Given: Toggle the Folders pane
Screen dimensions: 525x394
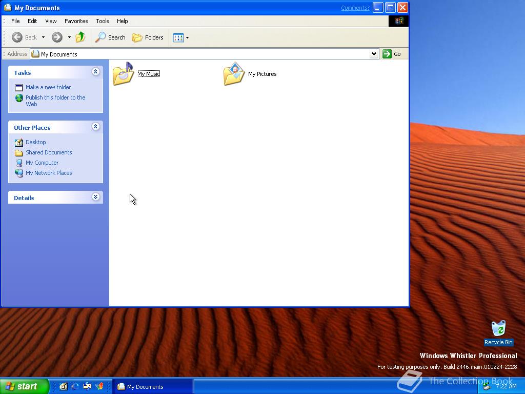Looking at the screenshot, I should (148, 37).
